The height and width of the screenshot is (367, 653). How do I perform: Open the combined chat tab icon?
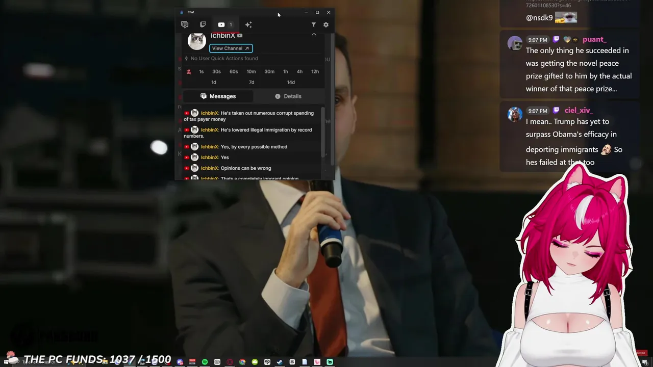[x=185, y=24]
